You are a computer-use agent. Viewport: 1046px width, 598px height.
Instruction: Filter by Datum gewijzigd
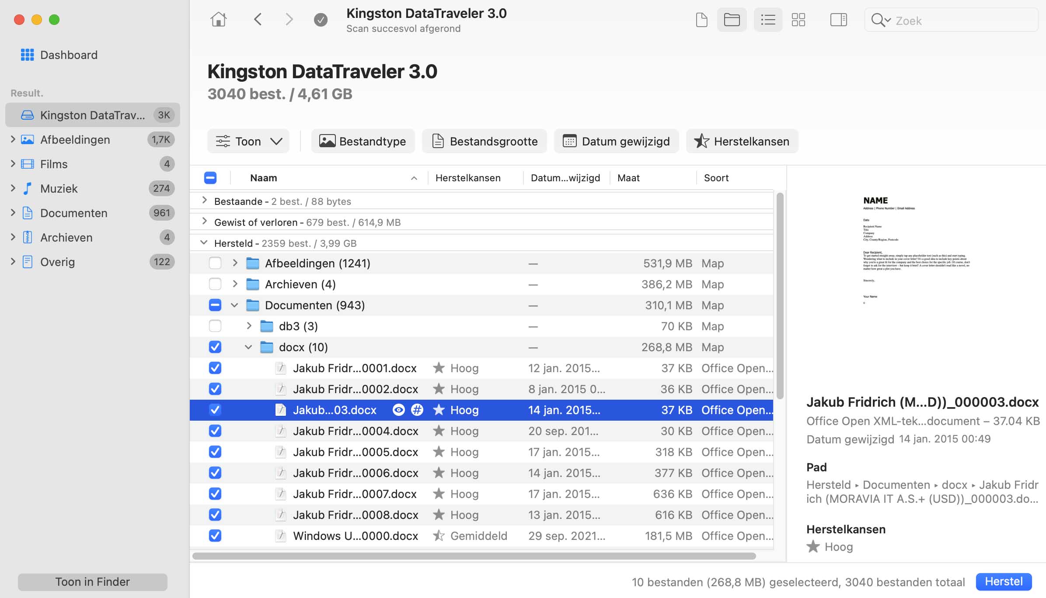(617, 141)
